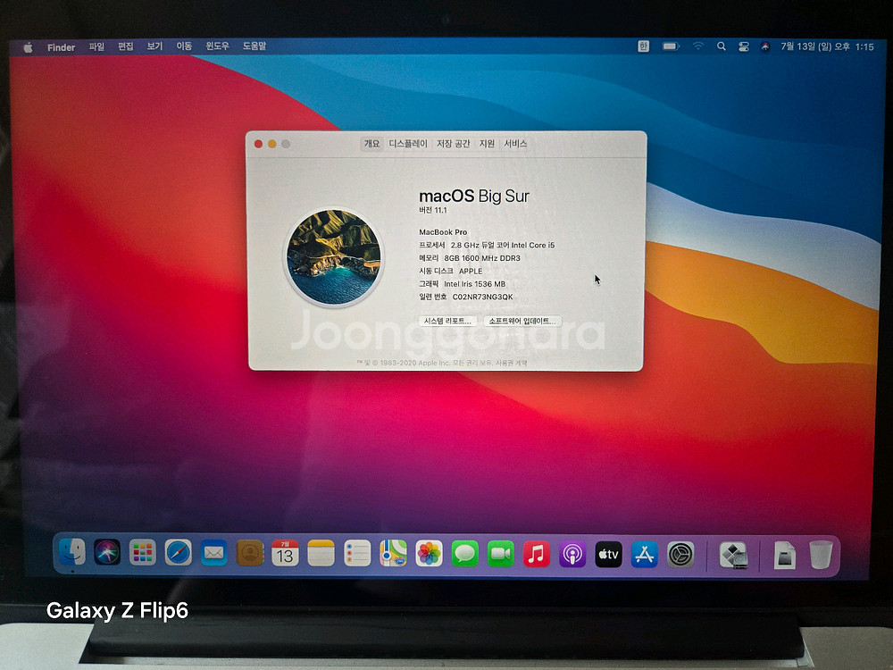This screenshot has height=670, width=893.
Task: Open the Mail app icon
Action: pyautogui.click(x=214, y=553)
